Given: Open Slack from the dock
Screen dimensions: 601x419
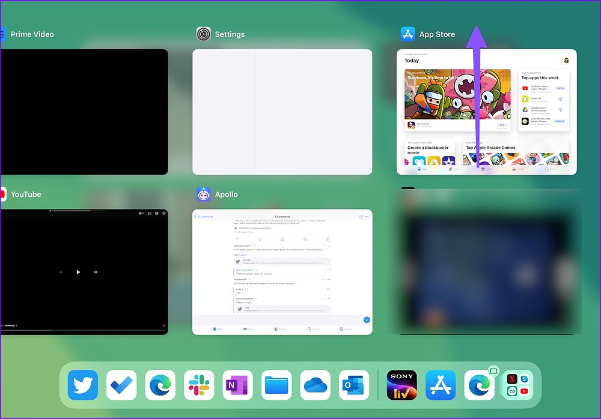Looking at the screenshot, I should coord(199,385).
